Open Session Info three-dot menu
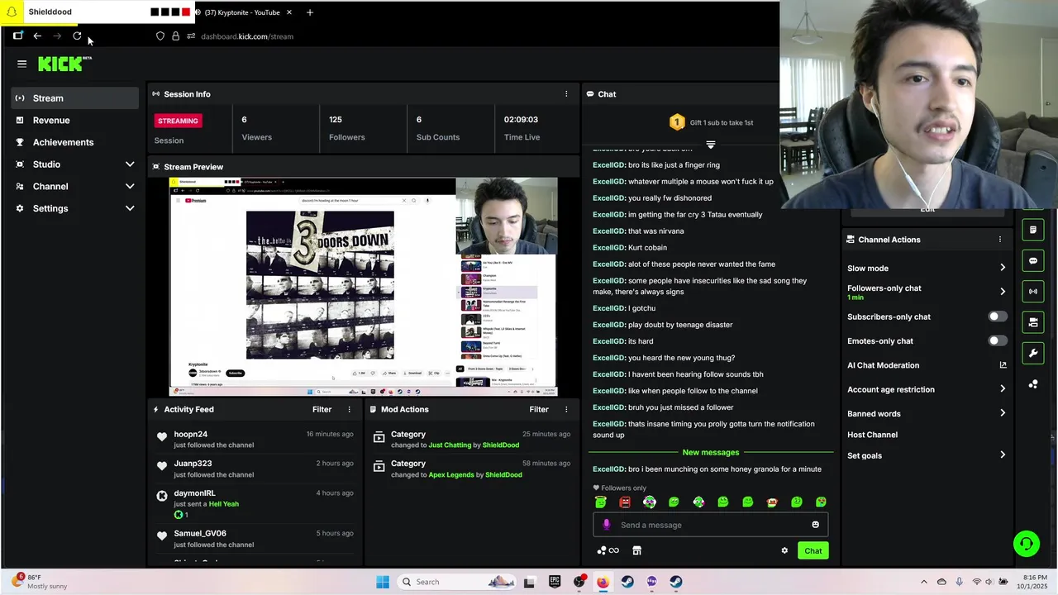This screenshot has width=1058, height=595. coord(566,94)
